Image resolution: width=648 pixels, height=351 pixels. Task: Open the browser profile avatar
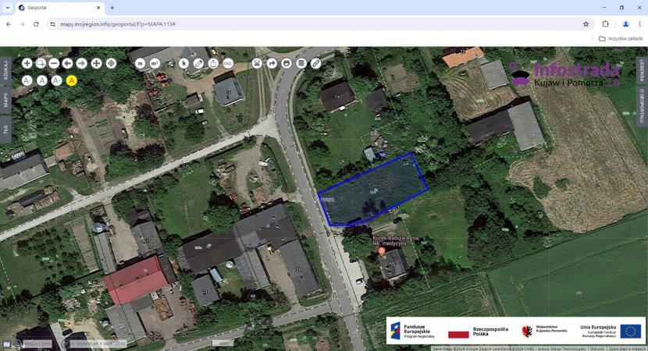click(625, 24)
